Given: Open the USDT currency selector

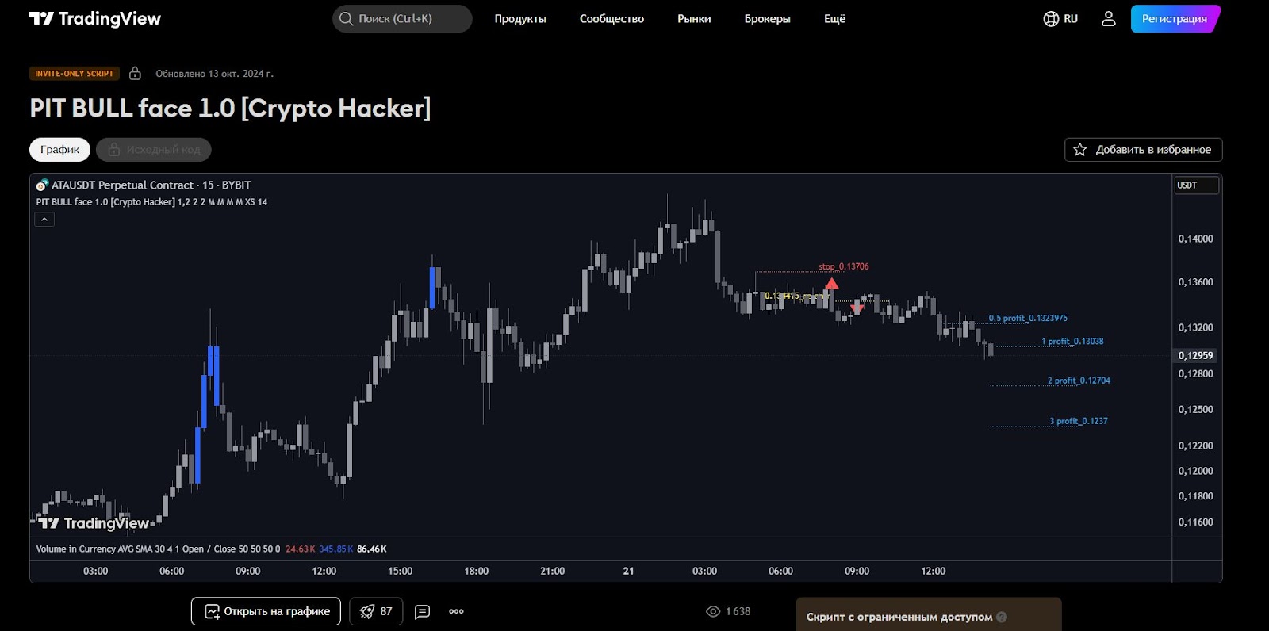Looking at the screenshot, I should pyautogui.click(x=1196, y=185).
